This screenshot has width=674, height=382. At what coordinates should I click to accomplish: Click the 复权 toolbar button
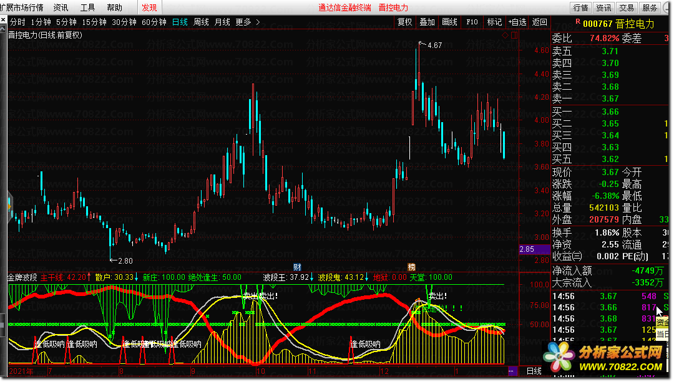point(405,22)
